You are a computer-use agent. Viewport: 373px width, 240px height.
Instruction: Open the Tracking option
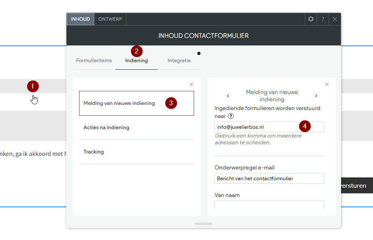point(137,151)
